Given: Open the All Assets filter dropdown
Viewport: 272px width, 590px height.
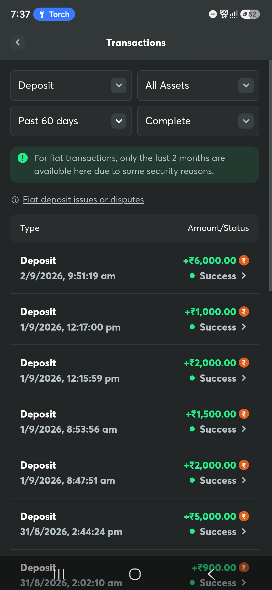Looking at the screenshot, I should (198, 85).
